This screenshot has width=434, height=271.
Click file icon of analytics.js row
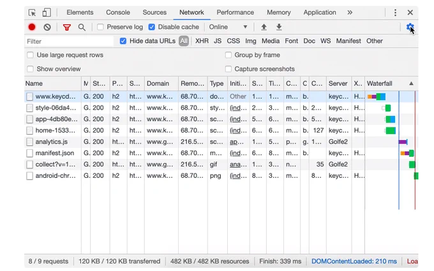(29, 142)
